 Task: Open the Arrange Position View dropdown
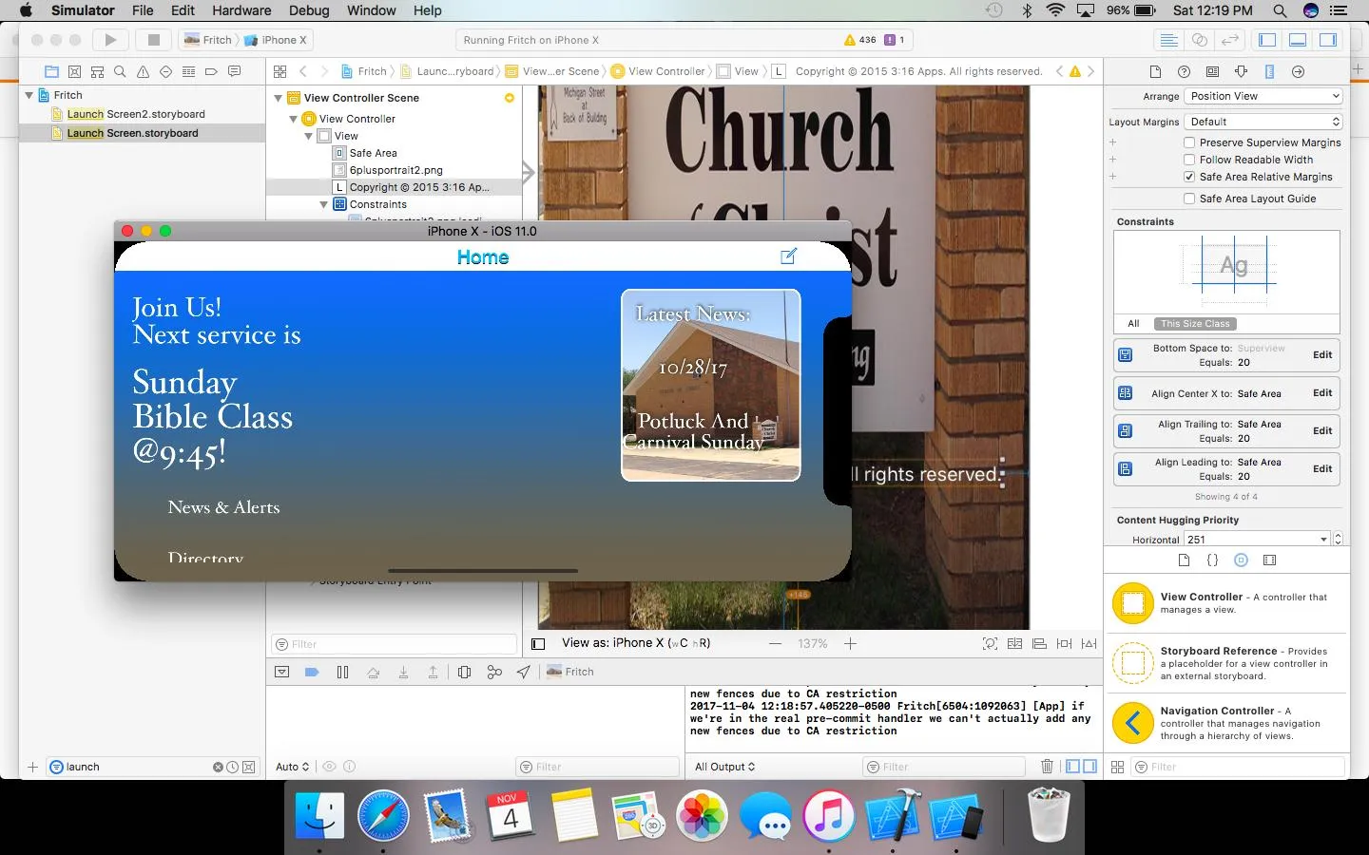click(x=1263, y=96)
